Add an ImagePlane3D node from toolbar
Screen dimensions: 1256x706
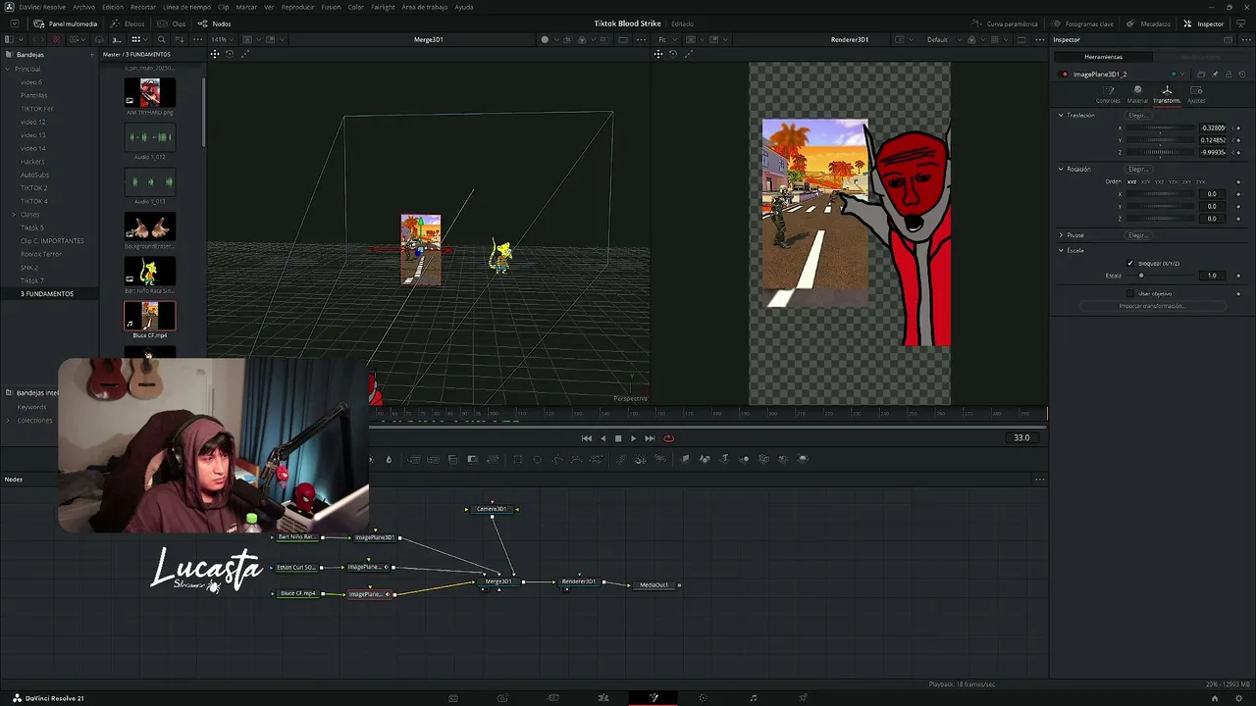pos(685,459)
